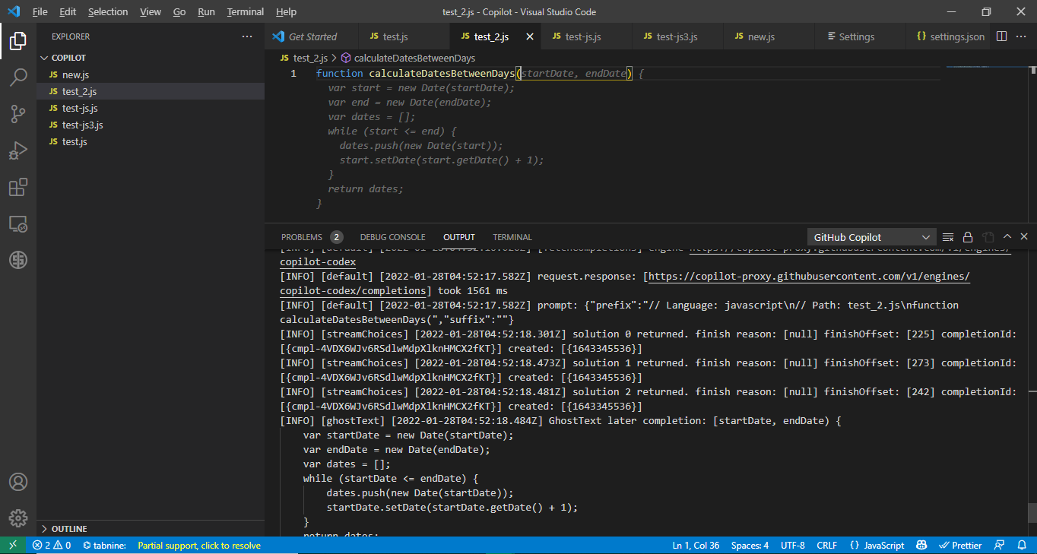Open the Extensions view
Viewport: 1037px width, 554px height.
[18, 187]
